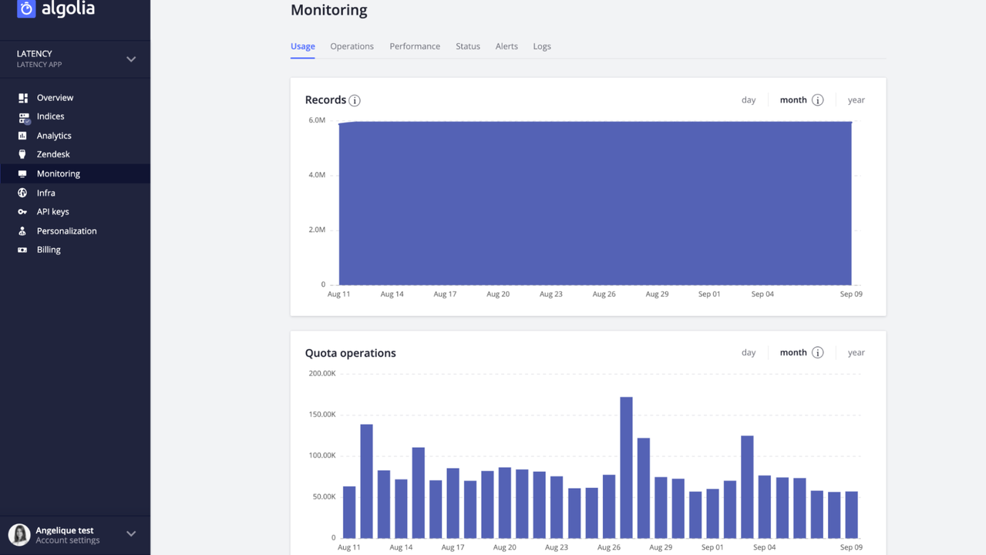
Task: Switch Records chart to day view
Action: (x=748, y=100)
